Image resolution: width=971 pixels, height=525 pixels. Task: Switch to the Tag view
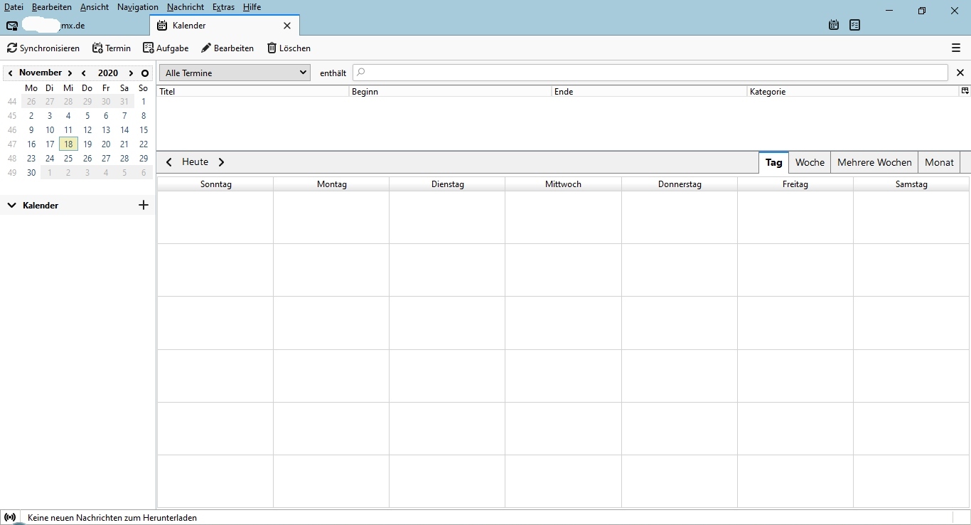(774, 162)
